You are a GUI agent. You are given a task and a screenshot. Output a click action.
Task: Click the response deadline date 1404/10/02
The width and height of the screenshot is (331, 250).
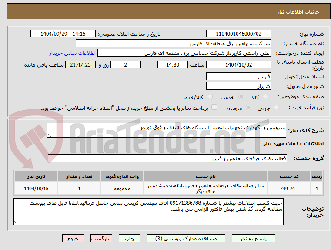(238, 64)
